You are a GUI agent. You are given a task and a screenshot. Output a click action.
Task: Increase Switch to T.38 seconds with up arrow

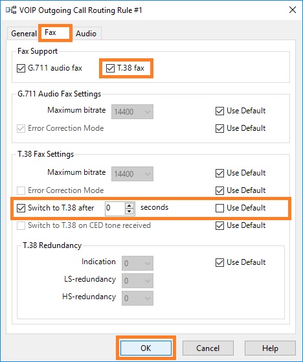[129, 205]
